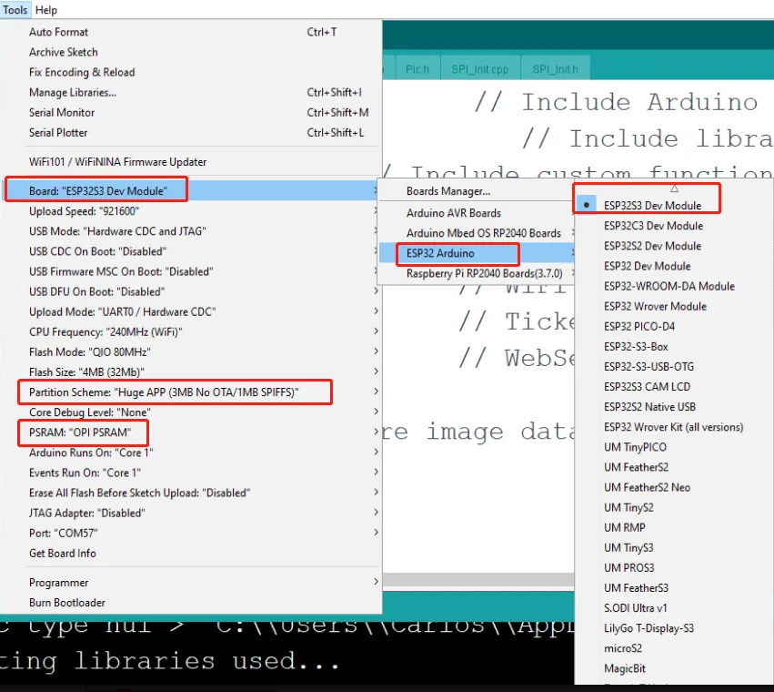Choose ESP32C3 Dev Module from board list

tap(652, 226)
